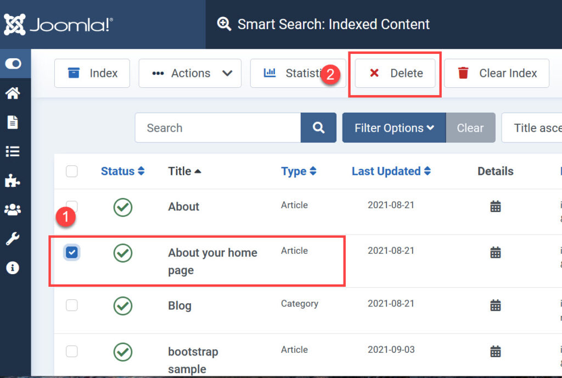Open the Menus list icon in sidebar
562x378 pixels.
[x=13, y=151]
